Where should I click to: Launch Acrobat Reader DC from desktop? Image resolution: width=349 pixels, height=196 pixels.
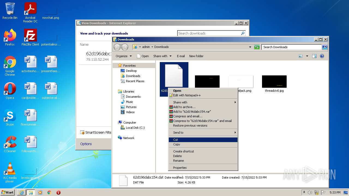click(x=30, y=13)
